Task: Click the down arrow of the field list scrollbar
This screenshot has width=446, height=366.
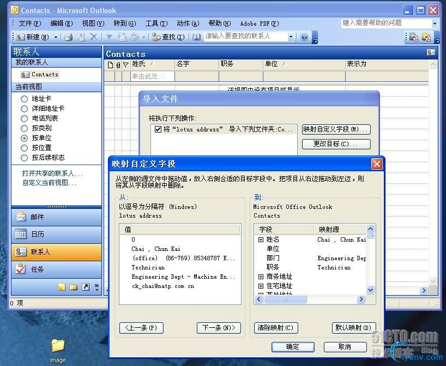Action: coord(370,290)
